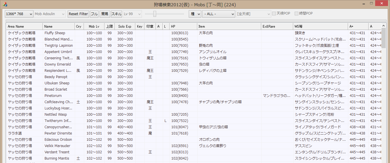This screenshot has width=390, height=163.
Task: Sort by Mob Lv column header
Action: pos(94,27)
